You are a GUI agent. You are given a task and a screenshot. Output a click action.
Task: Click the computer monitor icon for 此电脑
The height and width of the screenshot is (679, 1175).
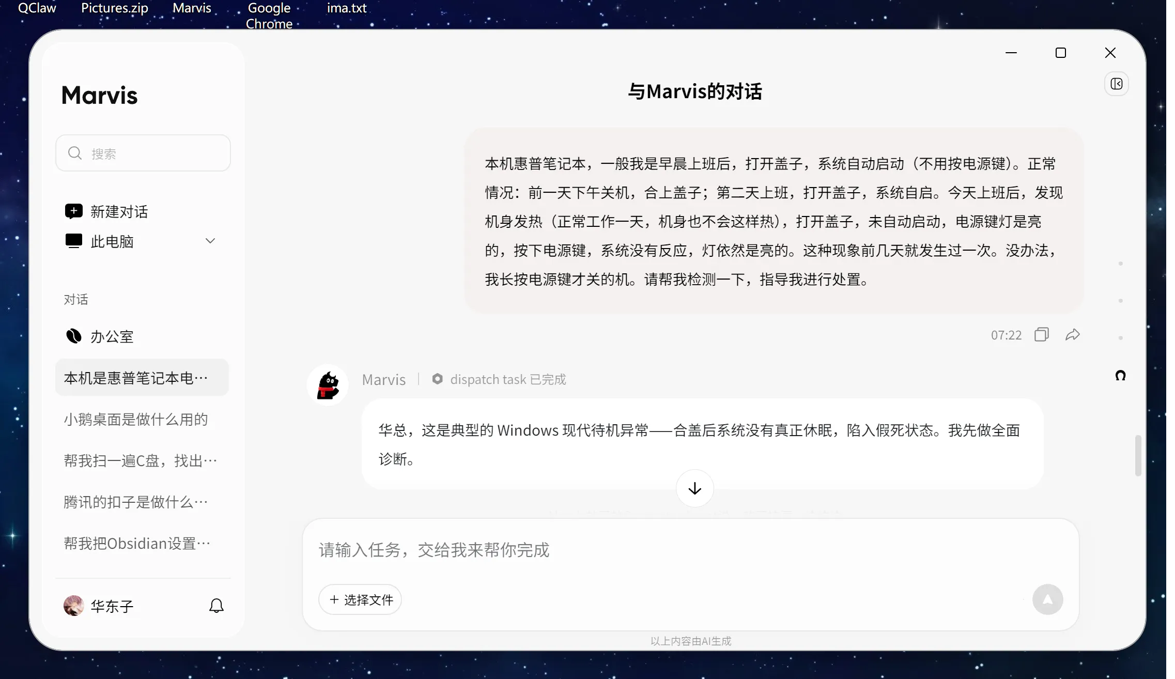[x=73, y=241]
